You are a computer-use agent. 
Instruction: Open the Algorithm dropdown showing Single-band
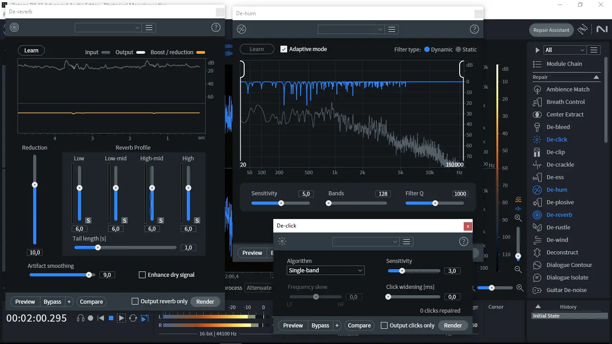click(x=326, y=270)
